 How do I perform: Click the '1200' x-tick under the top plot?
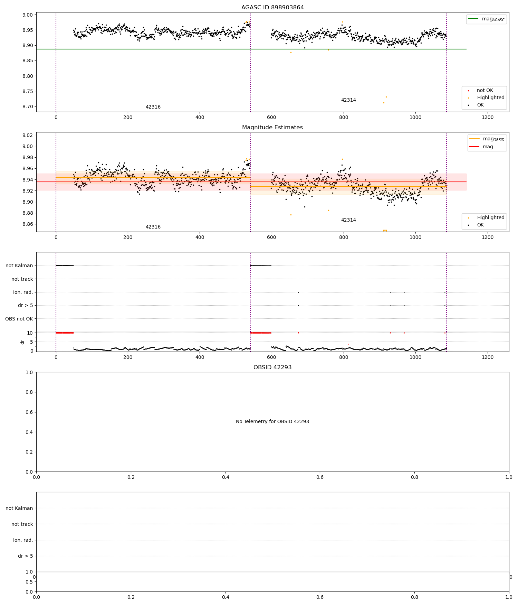(488, 117)
